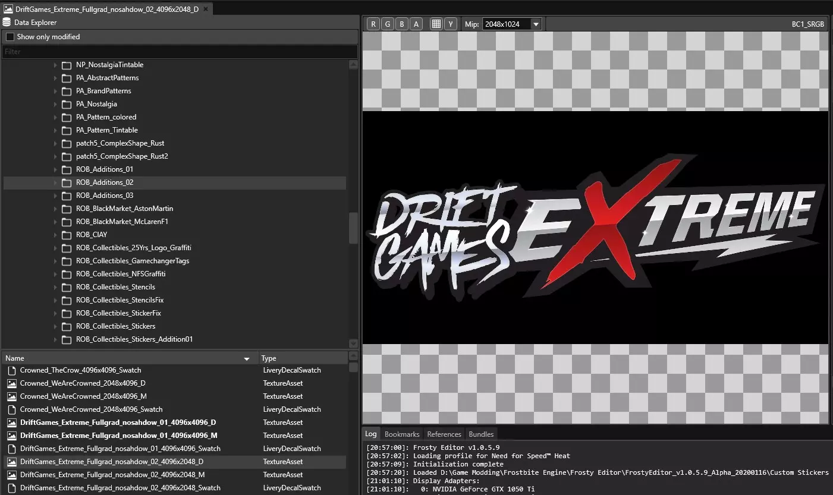Click the image icon on the DriftGames document tab
Screen dimensions: 833x495
click(x=9, y=9)
